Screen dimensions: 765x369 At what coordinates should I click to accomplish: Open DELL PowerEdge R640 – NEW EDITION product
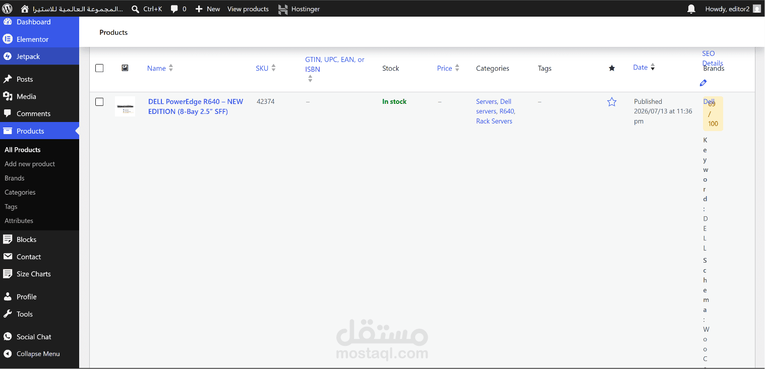[196, 106]
